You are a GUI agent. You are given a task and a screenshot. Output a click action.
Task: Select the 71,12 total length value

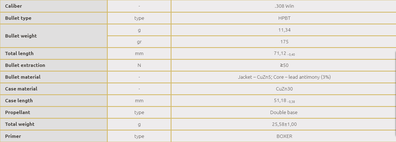click(x=280, y=53)
